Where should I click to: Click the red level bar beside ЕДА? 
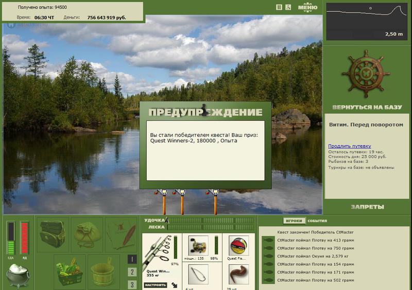tap(24, 238)
